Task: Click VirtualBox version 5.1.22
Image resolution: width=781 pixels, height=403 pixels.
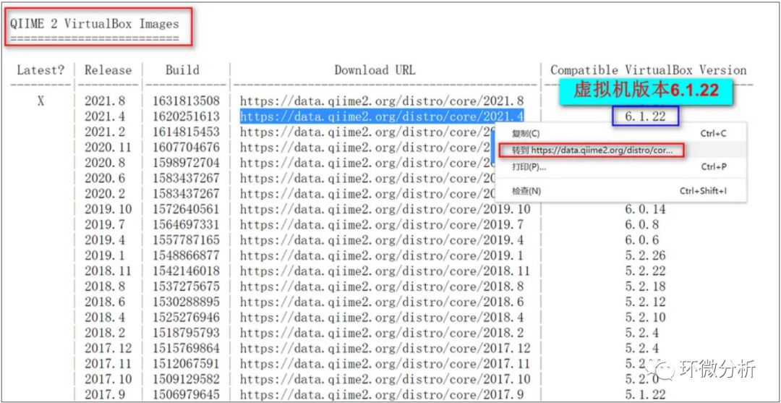Action: click(x=646, y=394)
